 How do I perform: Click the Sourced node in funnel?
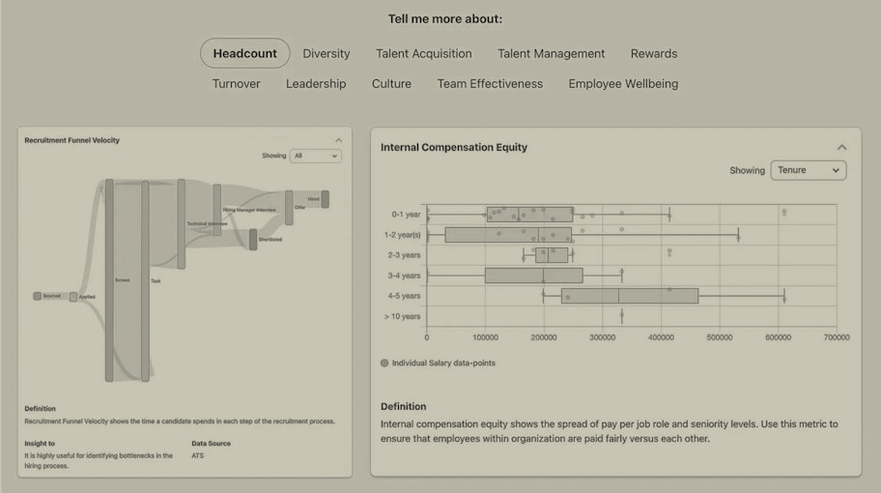point(37,296)
